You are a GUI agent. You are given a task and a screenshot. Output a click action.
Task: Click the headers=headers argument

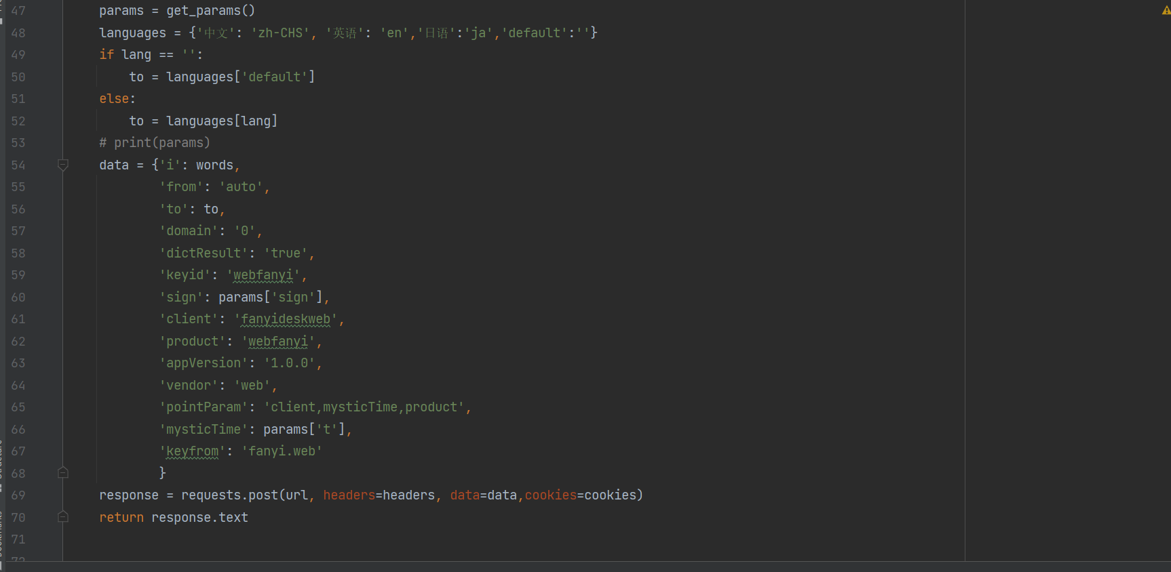pos(379,495)
